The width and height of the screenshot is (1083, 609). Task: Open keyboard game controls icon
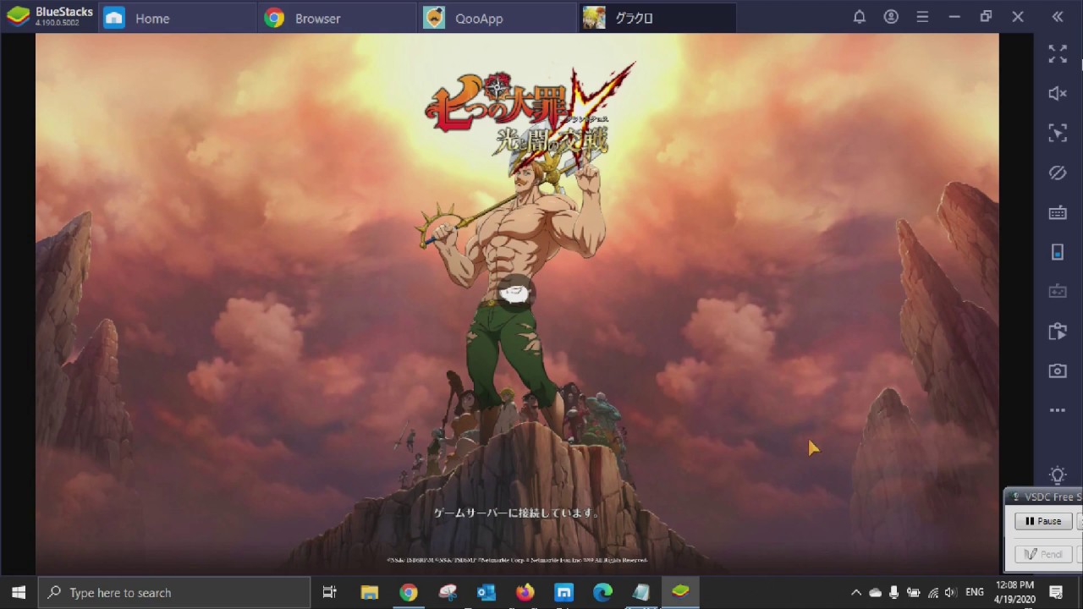[x=1058, y=212]
